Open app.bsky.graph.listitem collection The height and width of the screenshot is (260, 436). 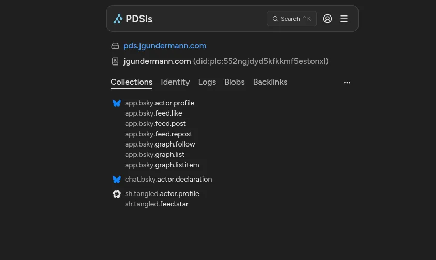pyautogui.click(x=162, y=165)
